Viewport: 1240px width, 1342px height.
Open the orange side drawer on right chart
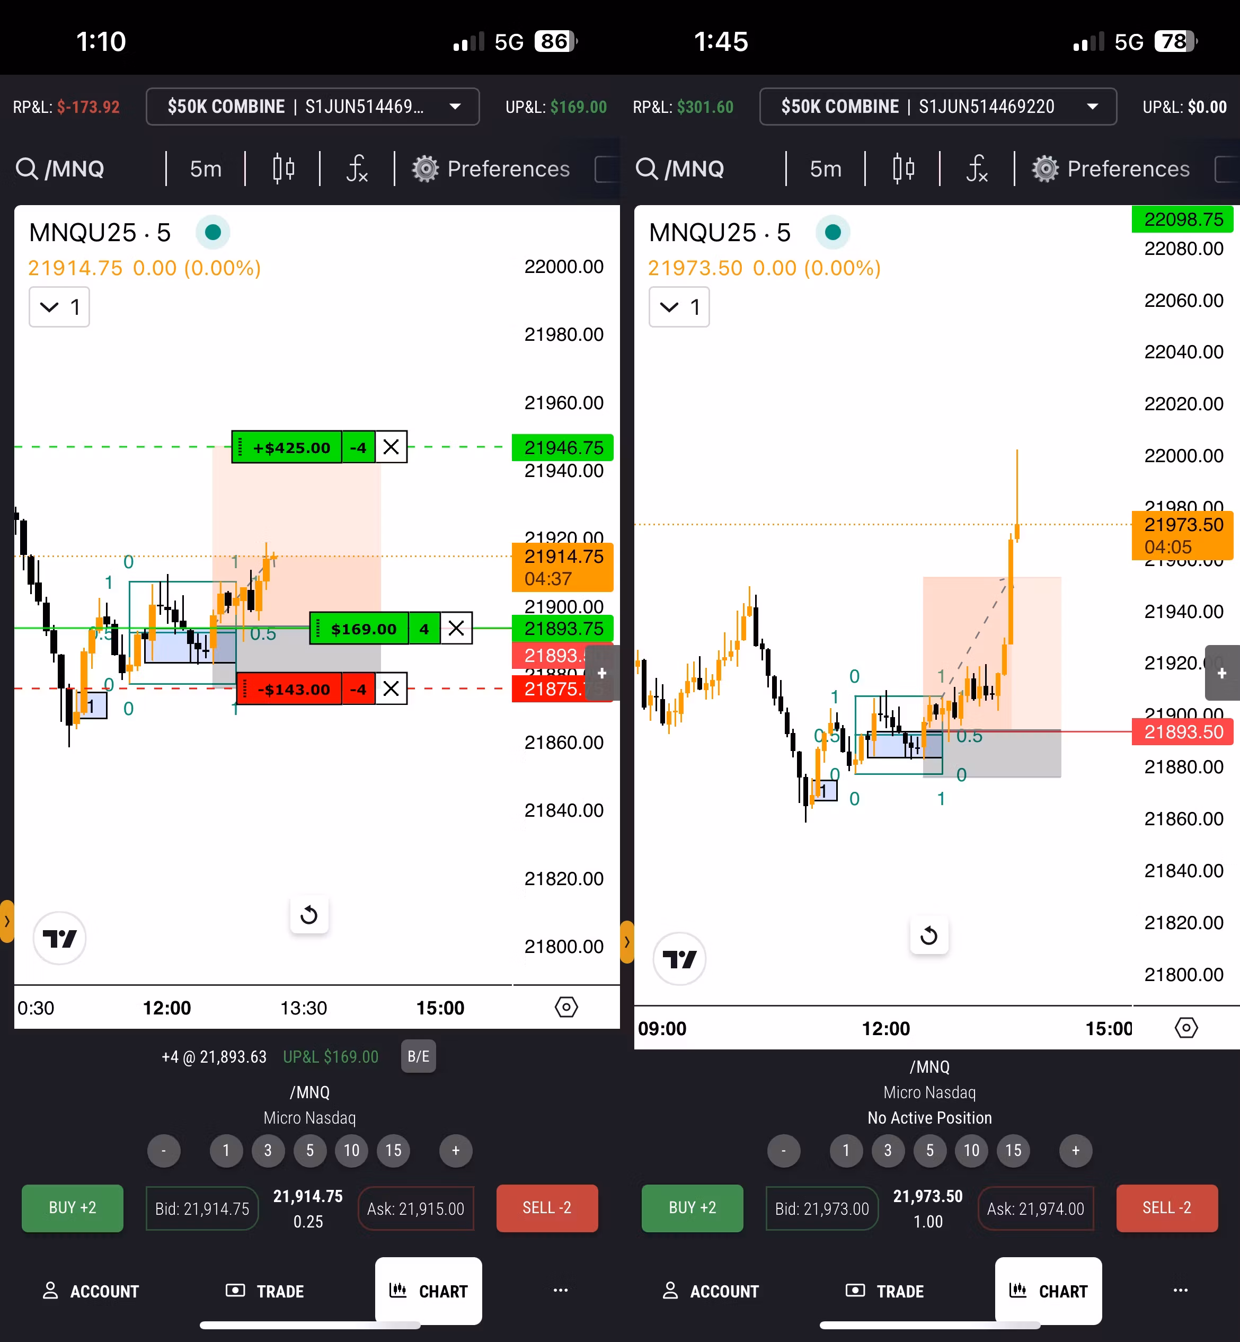click(627, 942)
